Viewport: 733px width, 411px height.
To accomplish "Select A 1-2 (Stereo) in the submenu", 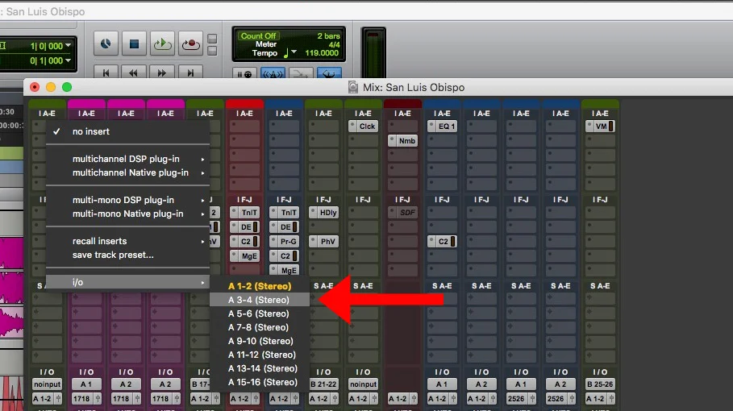I will coord(260,286).
